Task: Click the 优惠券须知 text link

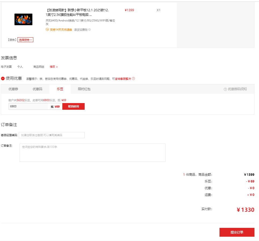Action: pyautogui.click(x=237, y=89)
